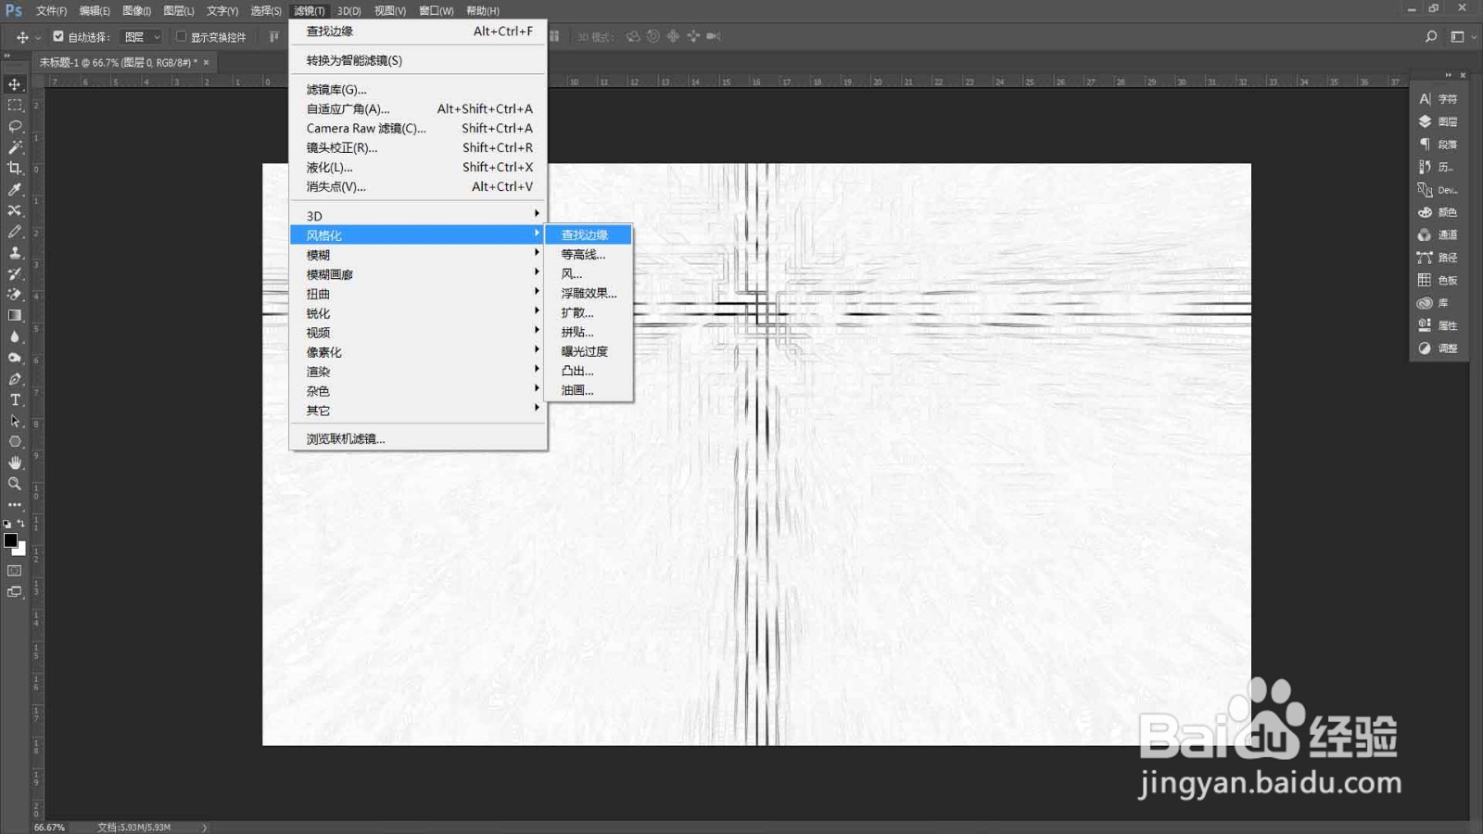
Task: Click 转换为智能滤镜(S) menu entry
Action: pos(418,60)
